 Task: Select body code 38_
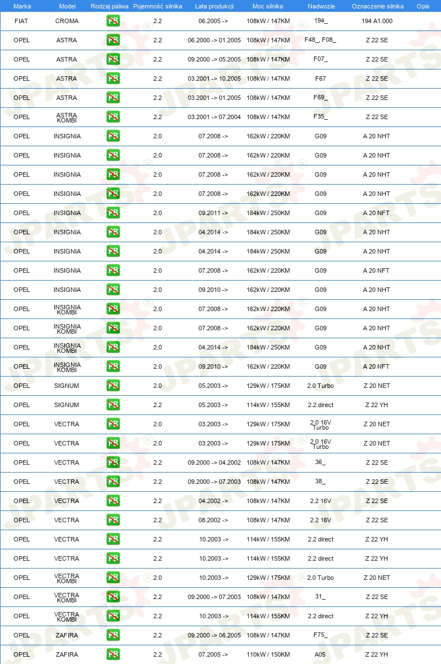(x=320, y=482)
